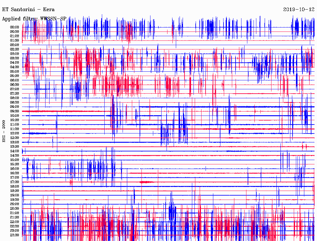Select the 05:30 time label
The height and width of the screenshot is (241, 317).
(x=15, y=76)
